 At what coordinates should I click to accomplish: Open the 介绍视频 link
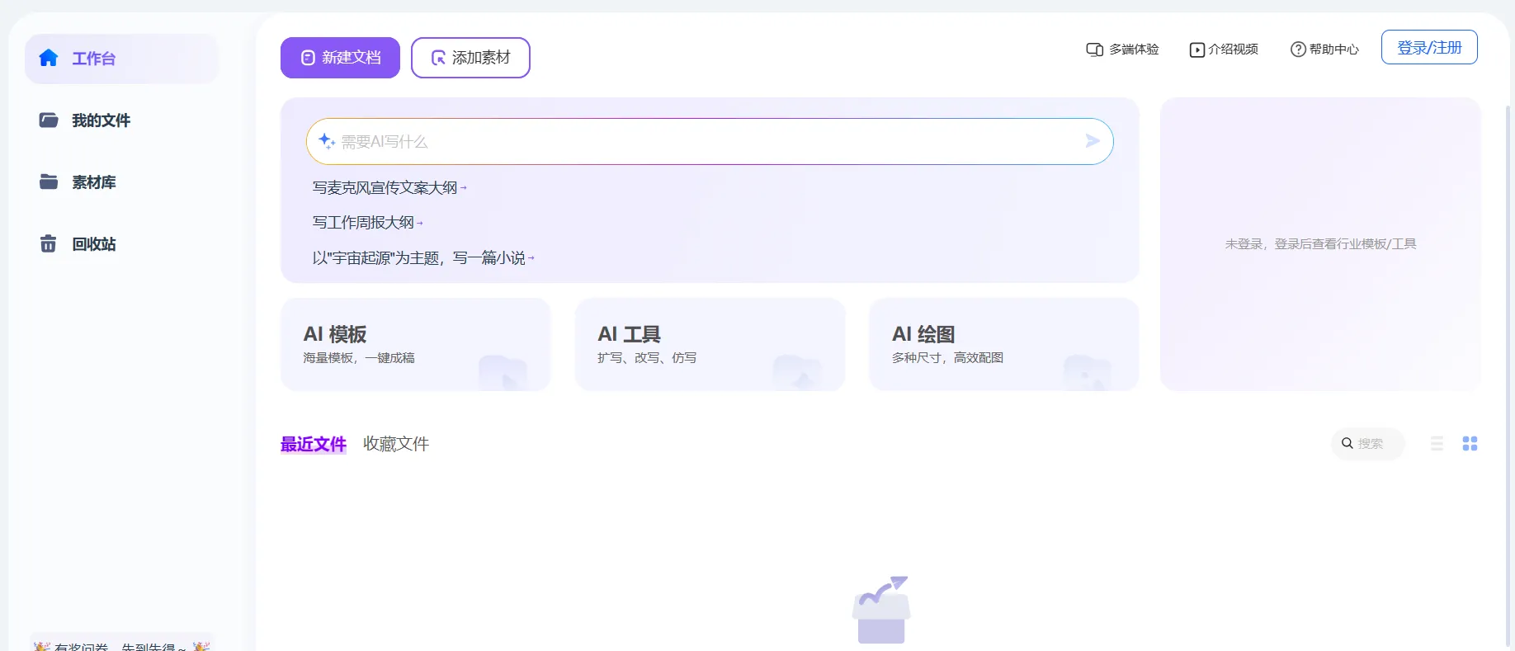pos(1224,50)
